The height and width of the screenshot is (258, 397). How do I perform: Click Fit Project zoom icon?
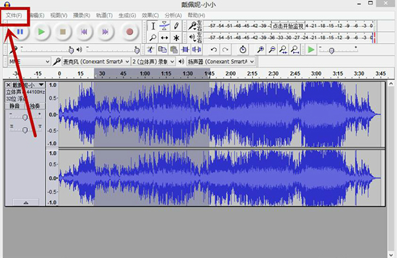294,50
